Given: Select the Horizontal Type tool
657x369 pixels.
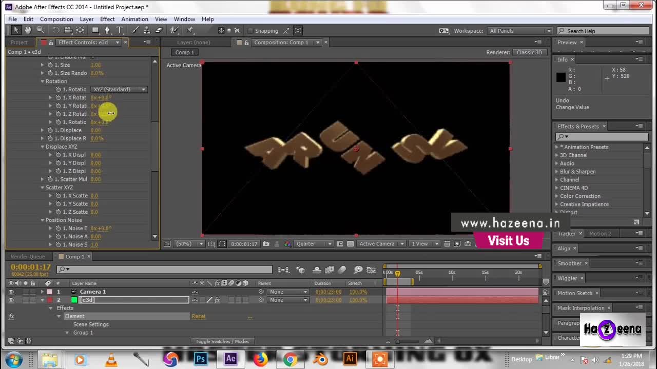Looking at the screenshot, I should (x=120, y=31).
